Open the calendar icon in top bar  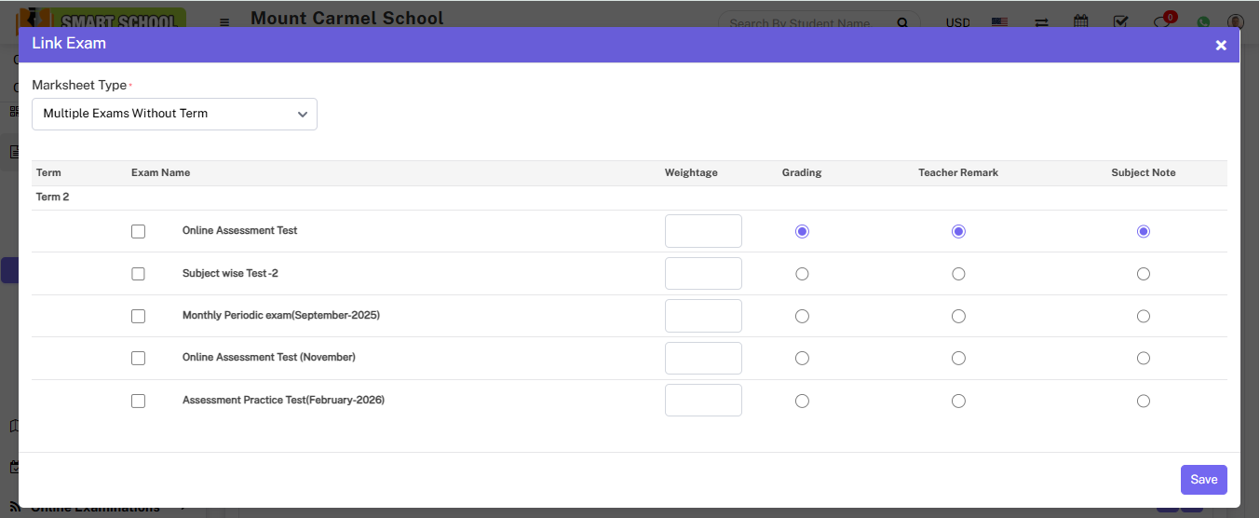(x=1080, y=21)
